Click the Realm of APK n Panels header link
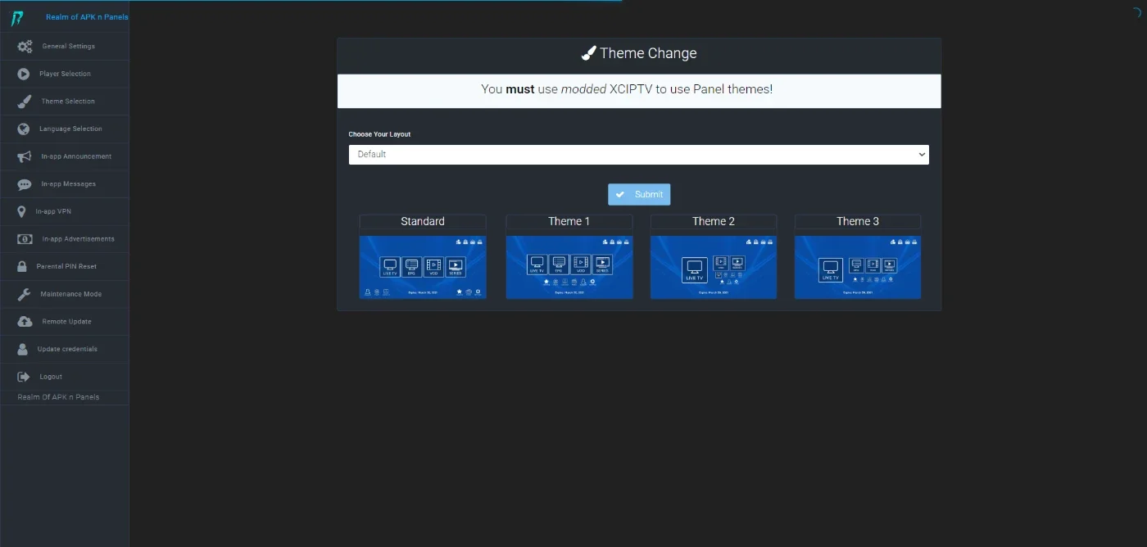The image size is (1147, 547). (87, 17)
